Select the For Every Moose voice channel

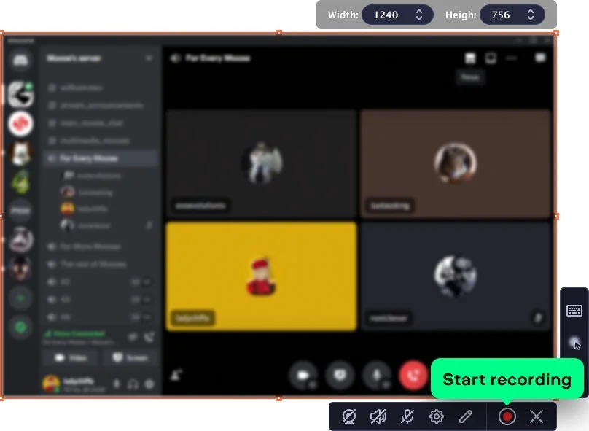point(101,158)
